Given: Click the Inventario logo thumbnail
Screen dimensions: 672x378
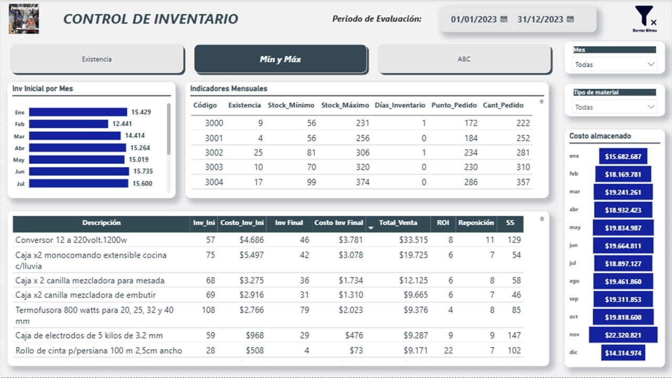Looking at the screenshot, I should 24,18.
